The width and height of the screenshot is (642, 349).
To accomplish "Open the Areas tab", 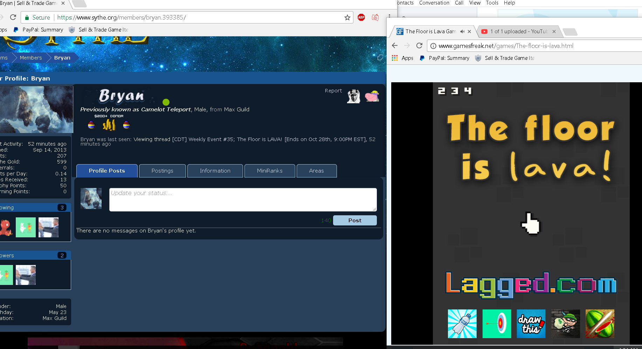I will [x=317, y=171].
